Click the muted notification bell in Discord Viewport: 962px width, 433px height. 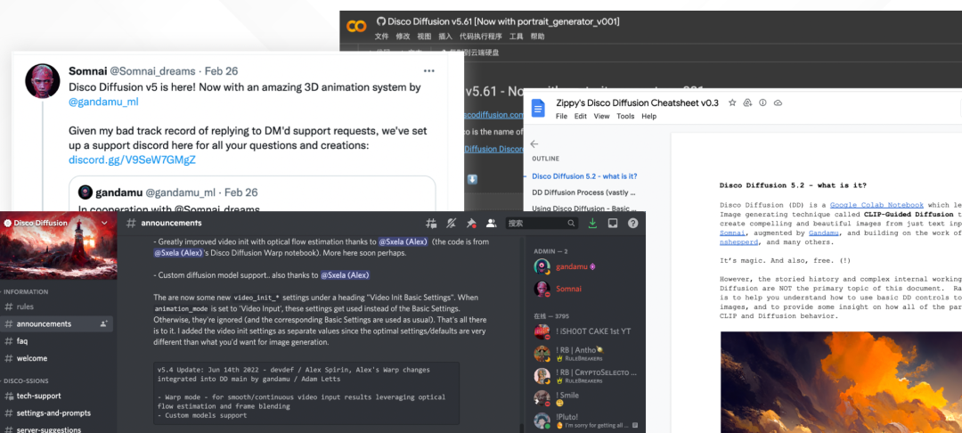tap(452, 224)
